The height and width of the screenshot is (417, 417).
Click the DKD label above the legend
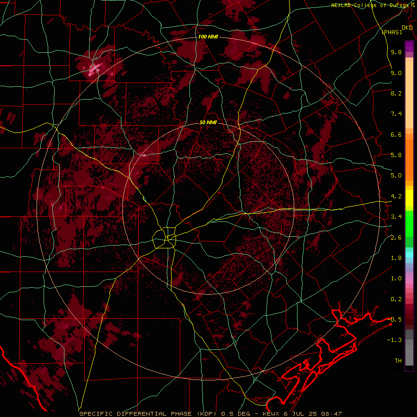tap(407, 28)
